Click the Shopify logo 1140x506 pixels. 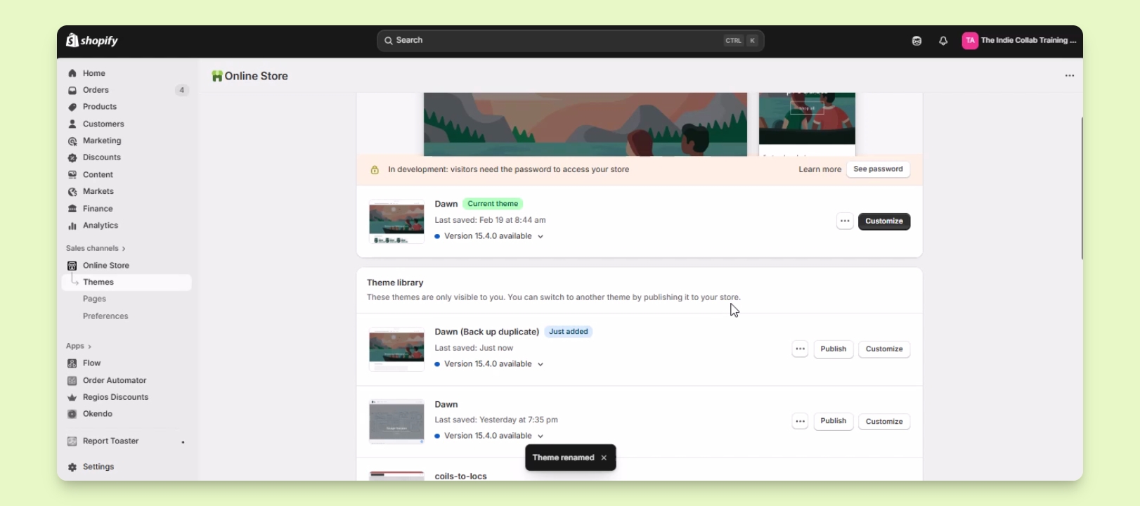click(92, 41)
